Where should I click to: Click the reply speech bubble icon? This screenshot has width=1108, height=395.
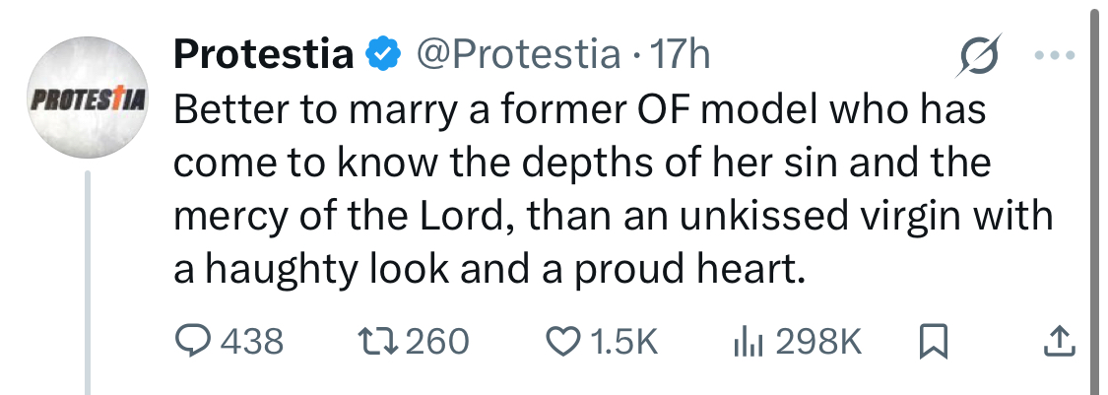click(x=190, y=341)
